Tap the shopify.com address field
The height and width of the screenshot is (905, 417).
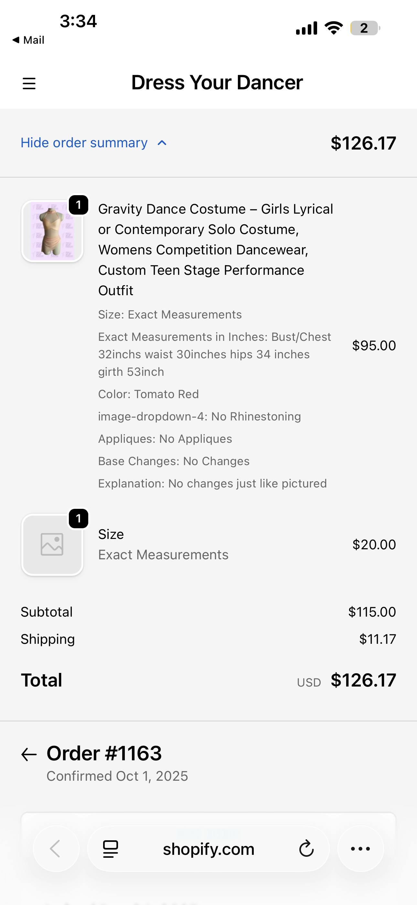point(208,849)
